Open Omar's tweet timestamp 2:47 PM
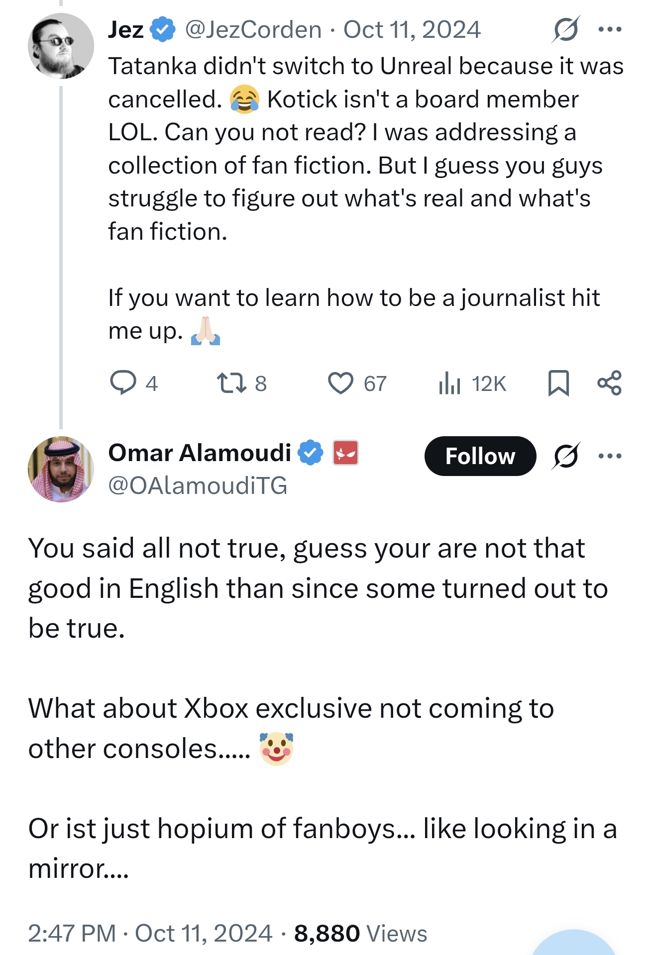The image size is (653, 955). [72, 934]
